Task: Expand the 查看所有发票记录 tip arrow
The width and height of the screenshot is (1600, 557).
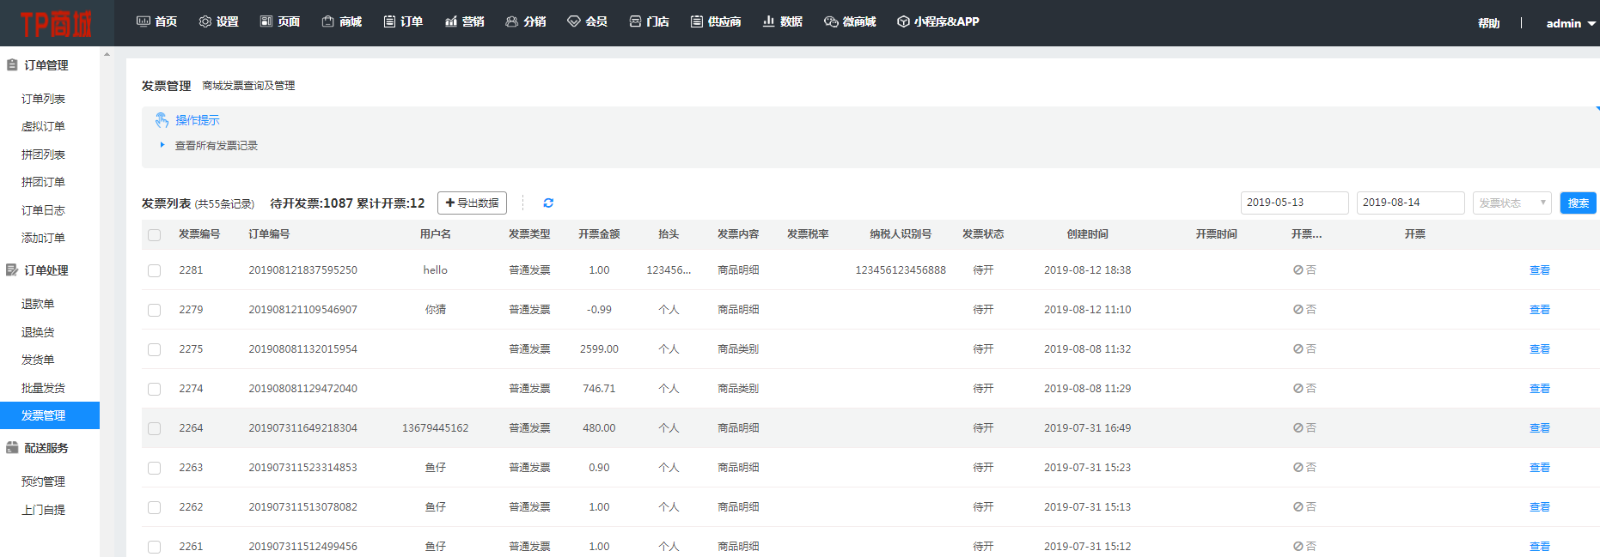Action: pyautogui.click(x=162, y=145)
